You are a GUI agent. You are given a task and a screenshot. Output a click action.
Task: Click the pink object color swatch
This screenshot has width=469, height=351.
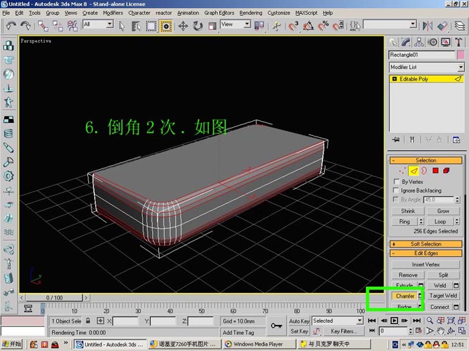pyautogui.click(x=461, y=55)
